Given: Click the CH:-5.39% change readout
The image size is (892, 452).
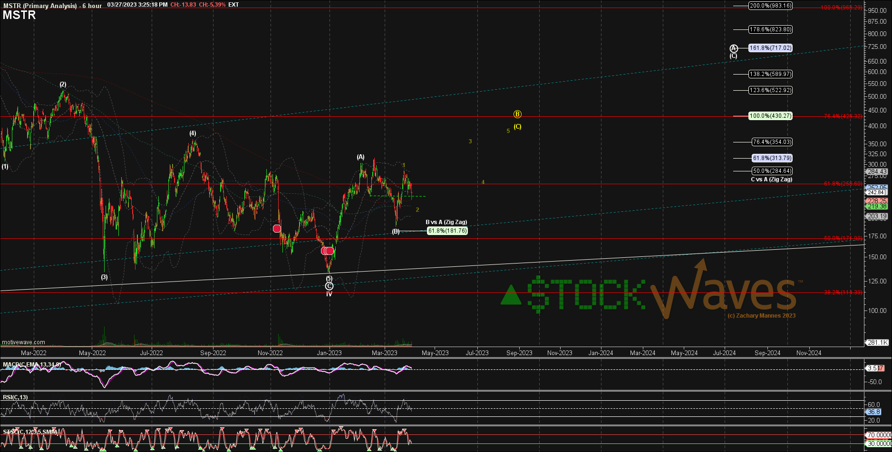Looking at the screenshot, I should (x=212, y=5).
